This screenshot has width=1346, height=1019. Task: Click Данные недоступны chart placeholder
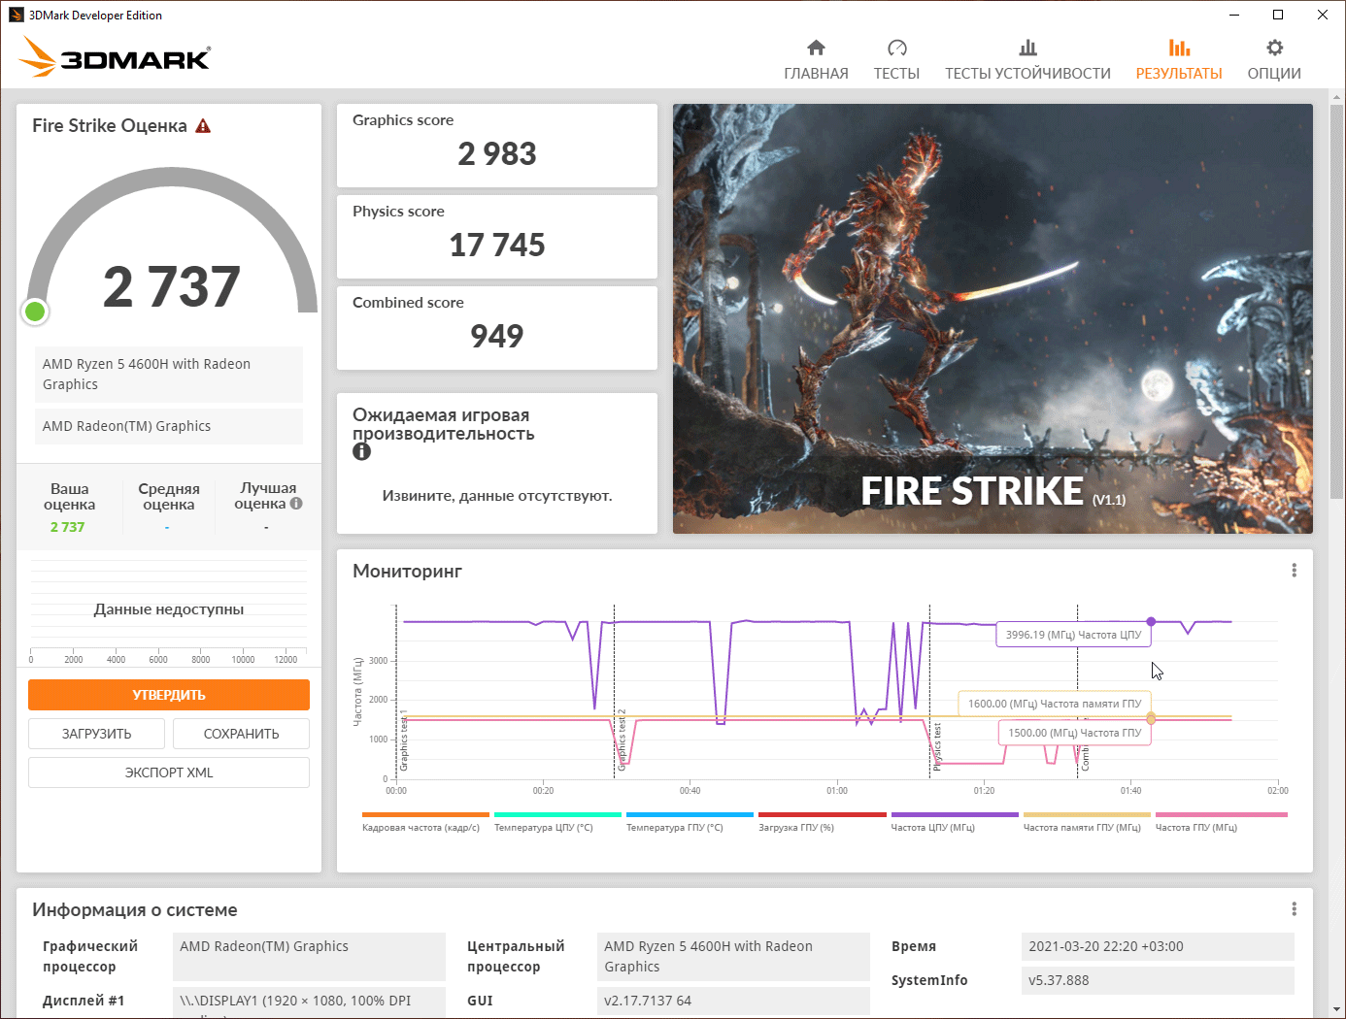169,609
